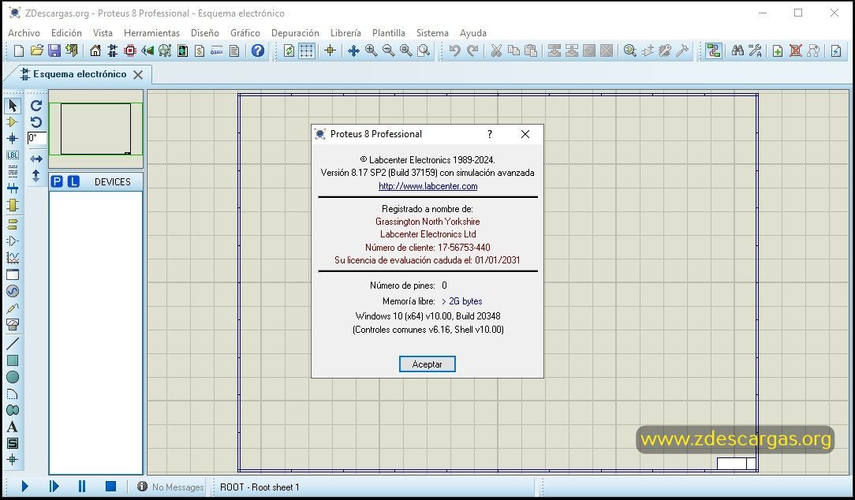Click the Save Project floppy-disk icon

[x=54, y=50]
